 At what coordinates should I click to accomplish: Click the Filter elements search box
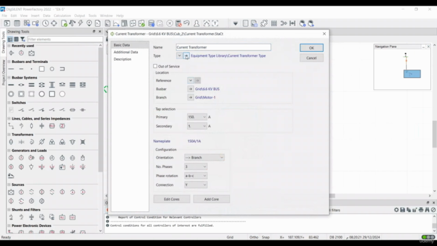click(x=65, y=40)
